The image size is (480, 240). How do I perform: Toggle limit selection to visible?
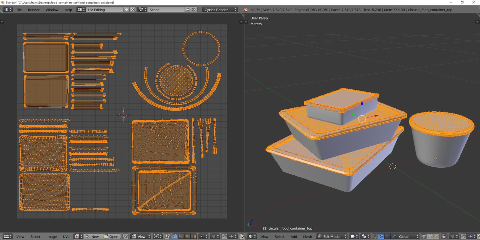[444, 236]
